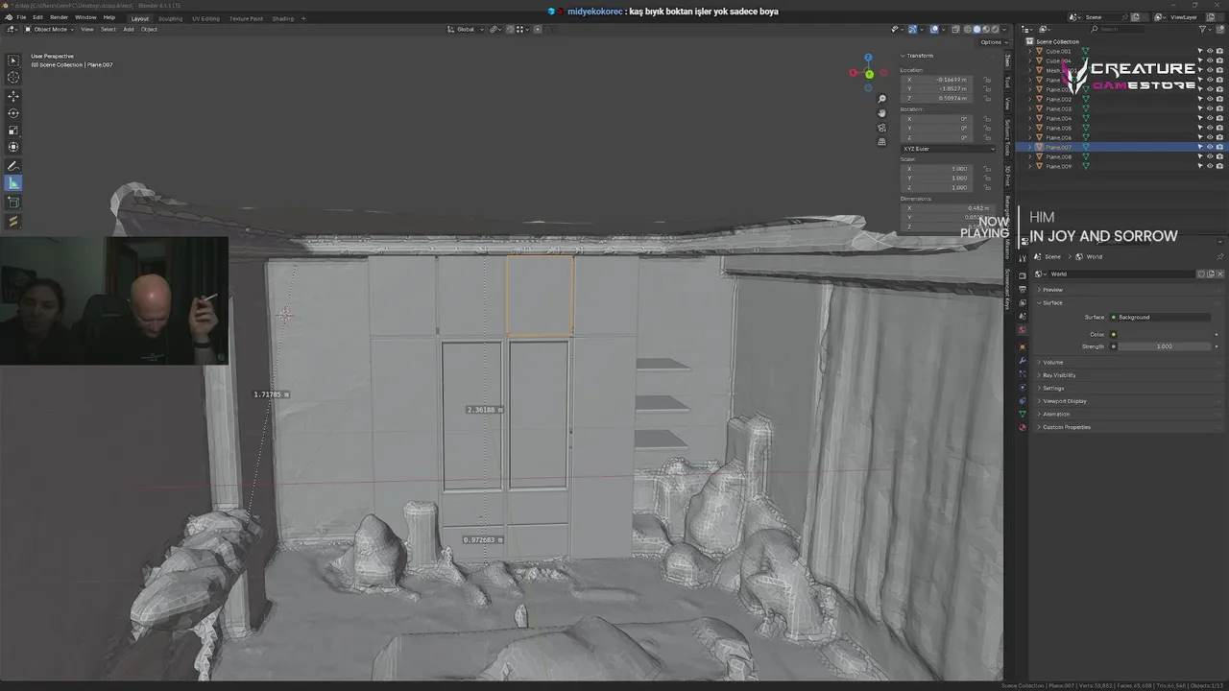Click the add workspace plus button
The image size is (1229, 691).
tap(303, 18)
